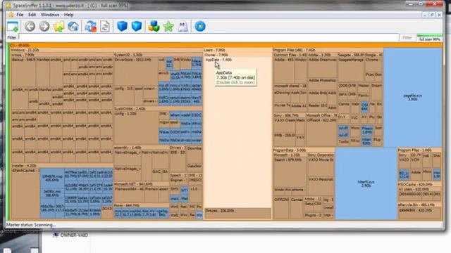Select the Sony - 806.7Mb folder header
Viewport: 451px width, 253px height.
coord(289,115)
